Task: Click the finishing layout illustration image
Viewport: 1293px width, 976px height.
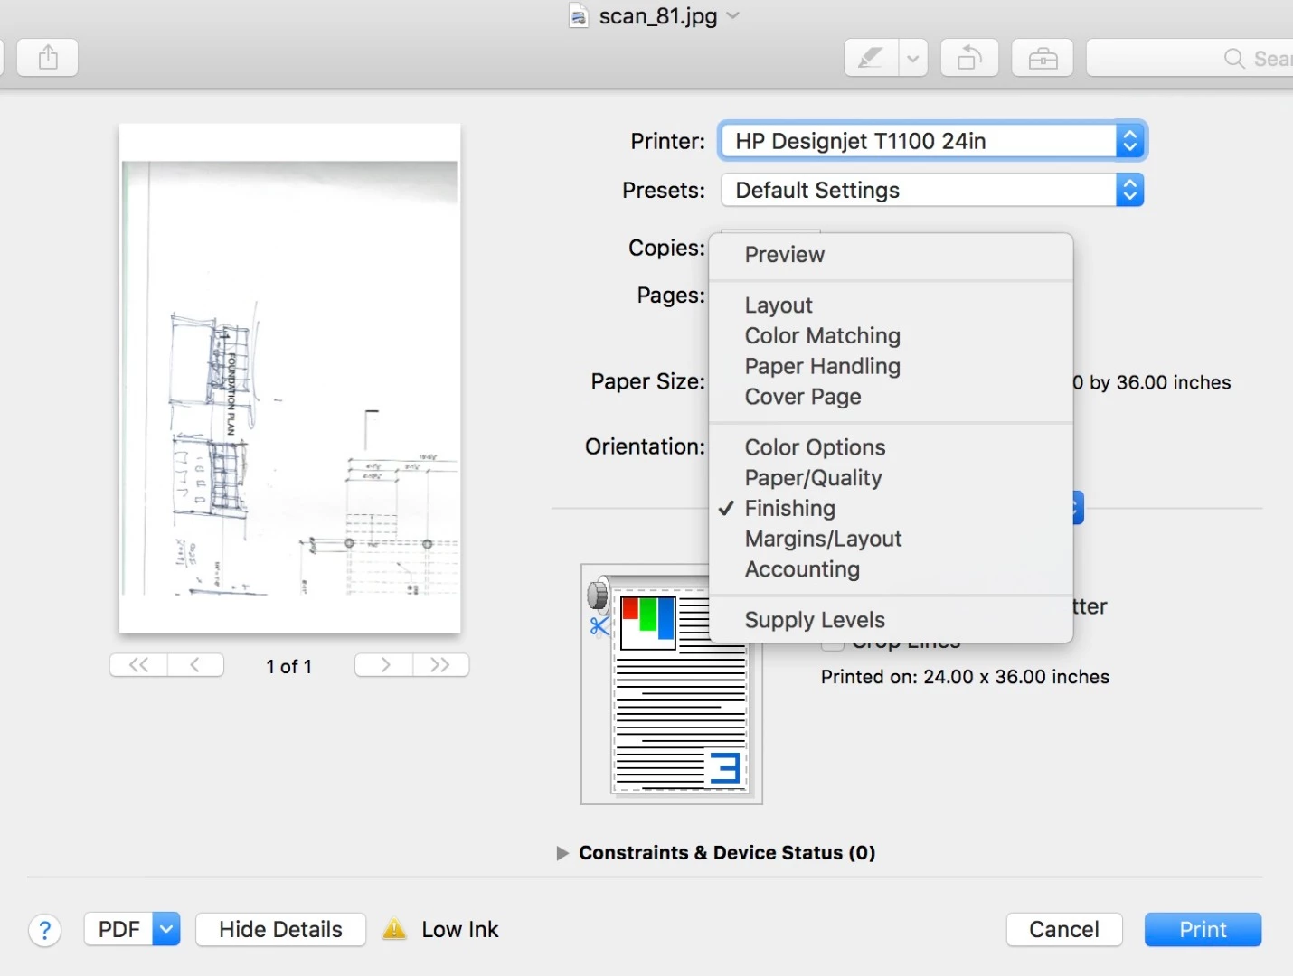Action: [x=672, y=684]
